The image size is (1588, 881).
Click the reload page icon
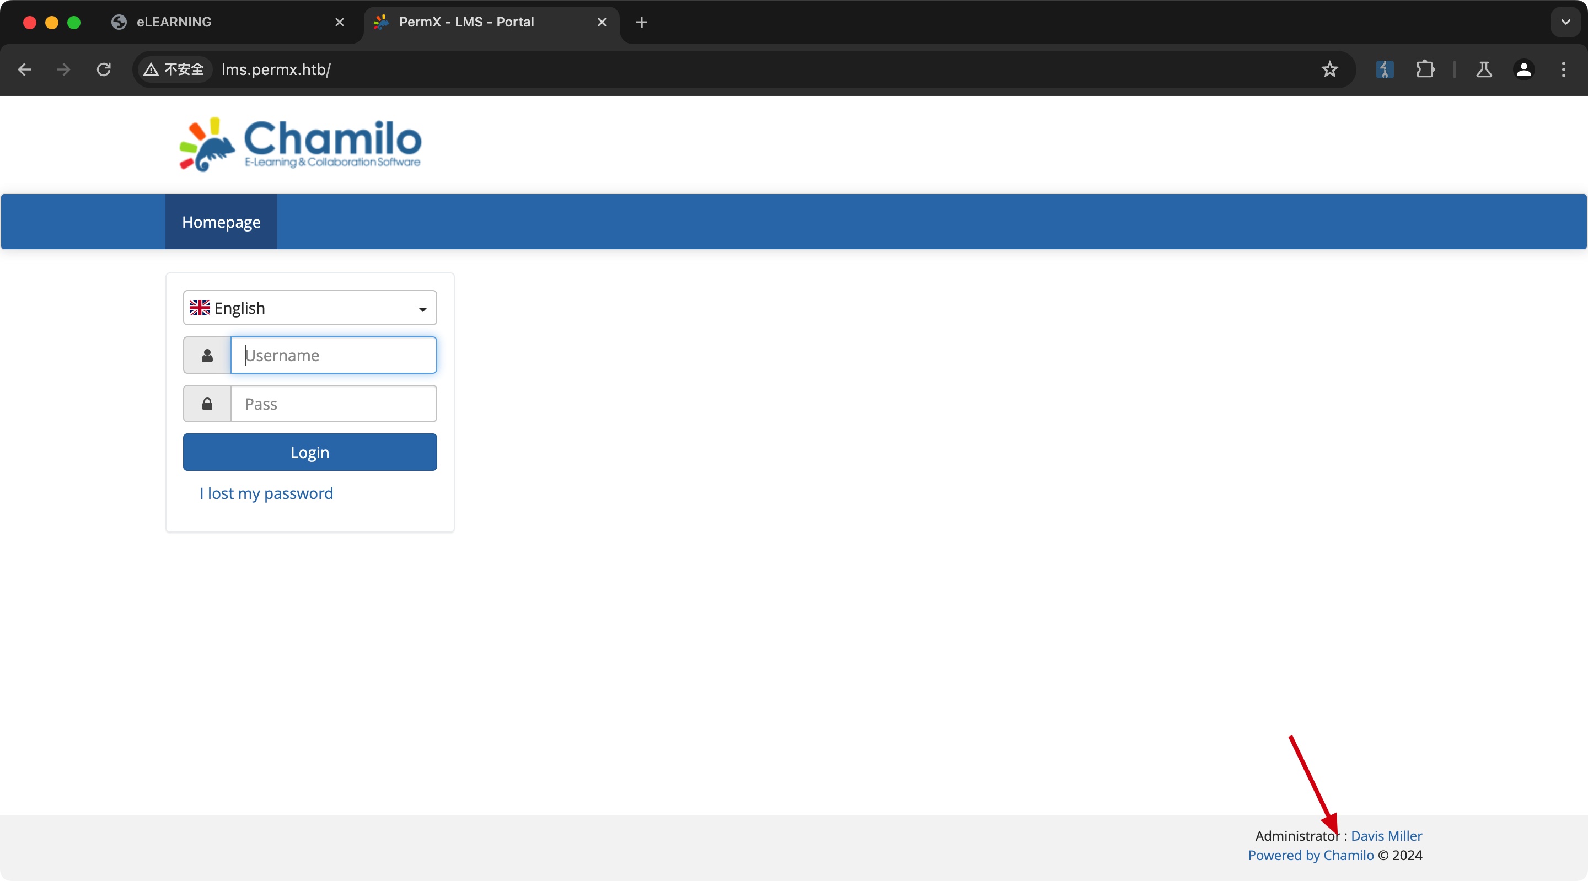point(104,69)
